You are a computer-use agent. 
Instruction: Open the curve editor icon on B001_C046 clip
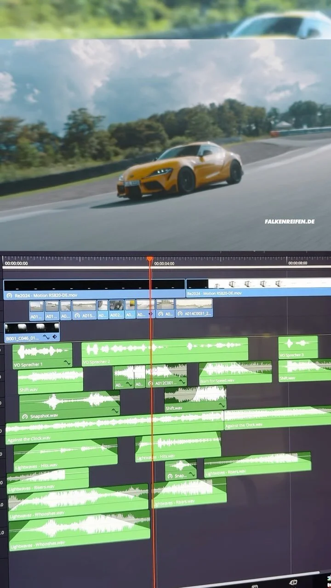point(46,337)
